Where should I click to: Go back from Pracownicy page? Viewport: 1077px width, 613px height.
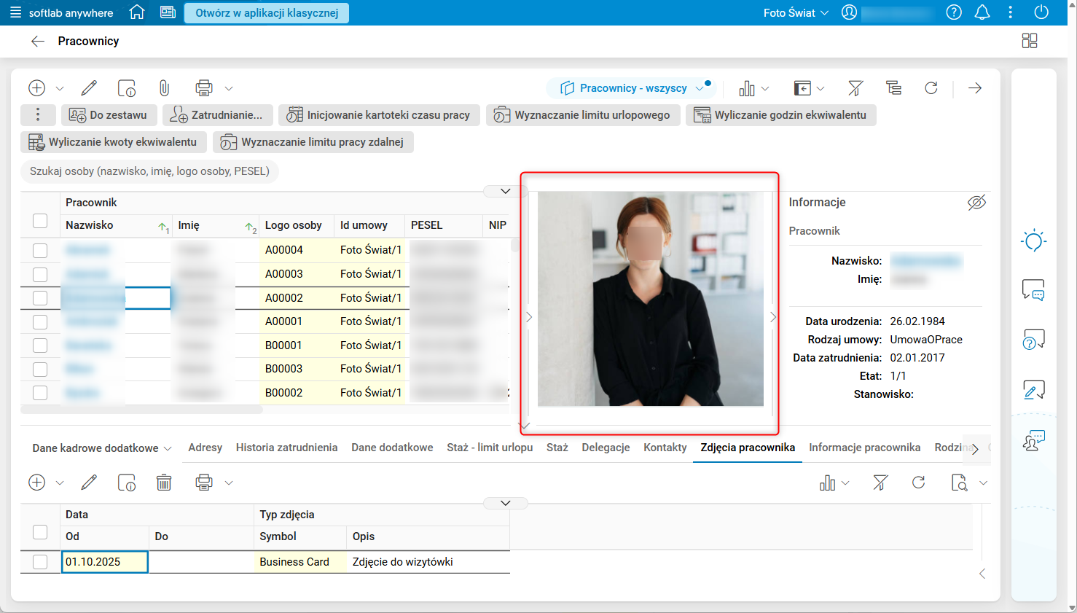pyautogui.click(x=38, y=42)
